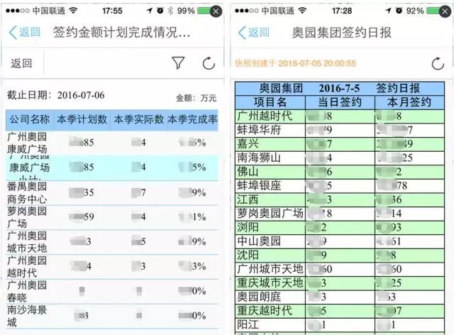The image size is (454, 335).
Task: Tap Wi-Fi icon in right status bar
Action: pyautogui.click(x=302, y=11)
